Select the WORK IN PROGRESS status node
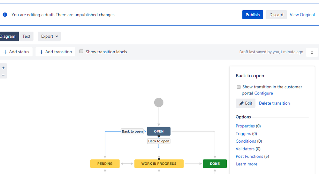The width and height of the screenshot is (319, 174). [x=159, y=163]
